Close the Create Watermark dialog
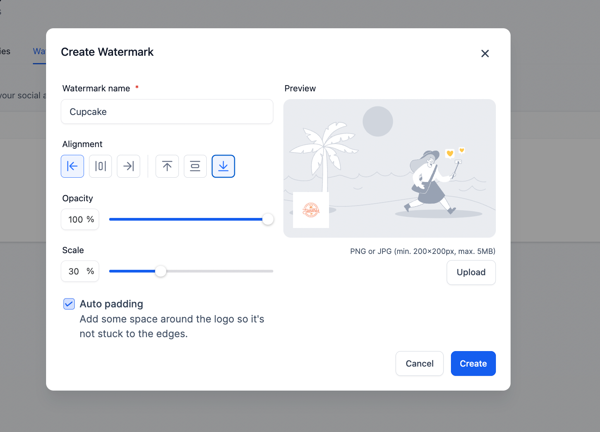 (x=485, y=53)
